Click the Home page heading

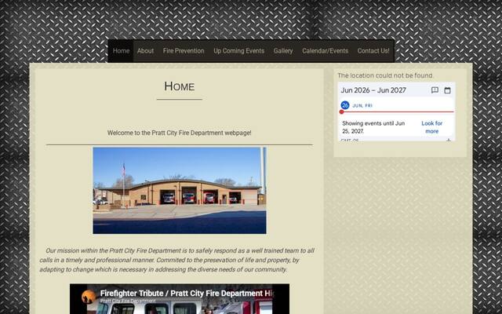[180, 86]
